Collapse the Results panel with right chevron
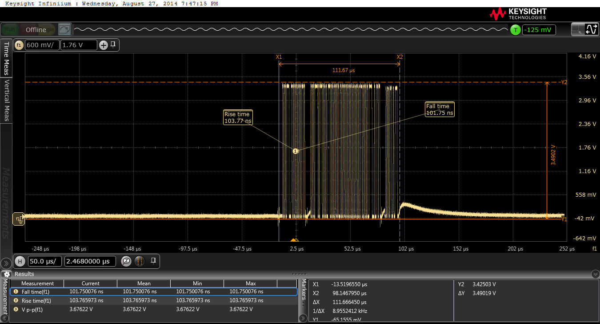 coord(596,274)
